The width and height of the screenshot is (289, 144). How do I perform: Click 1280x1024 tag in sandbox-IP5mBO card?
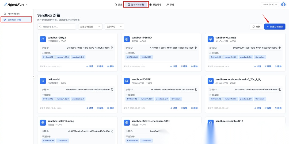(146, 57)
